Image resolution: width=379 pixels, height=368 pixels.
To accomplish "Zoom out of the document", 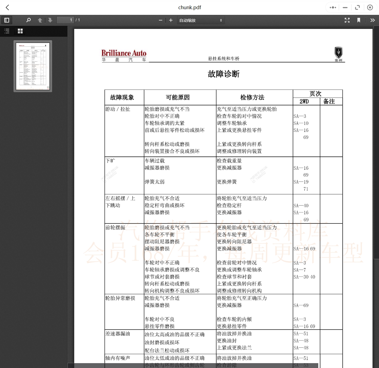I will click(160, 20).
